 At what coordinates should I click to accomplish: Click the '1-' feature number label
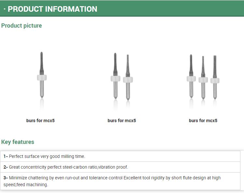tap(6, 156)
